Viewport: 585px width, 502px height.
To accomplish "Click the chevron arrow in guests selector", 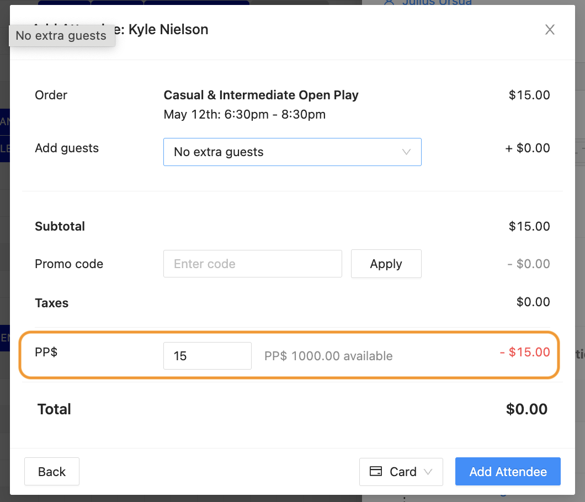I will (x=407, y=152).
